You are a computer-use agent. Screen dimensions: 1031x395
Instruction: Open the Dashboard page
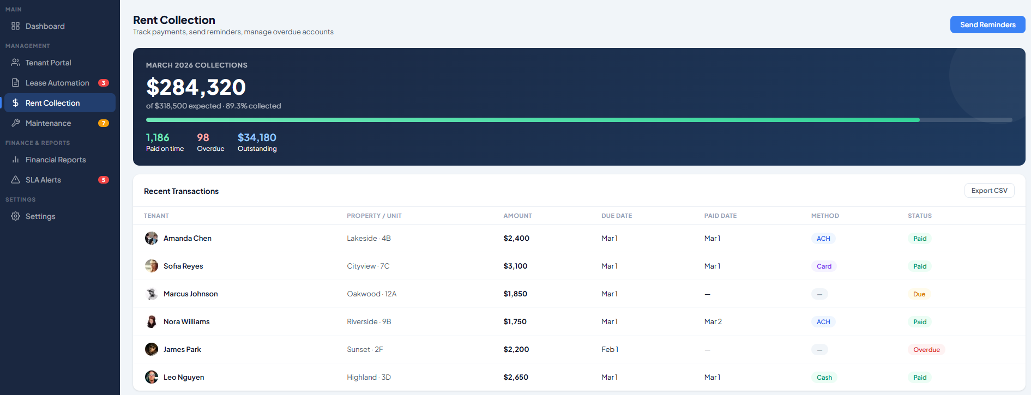click(60, 26)
